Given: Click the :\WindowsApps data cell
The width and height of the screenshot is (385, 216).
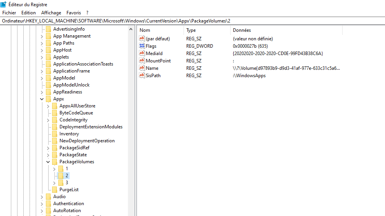Looking at the screenshot, I should 249,76.
